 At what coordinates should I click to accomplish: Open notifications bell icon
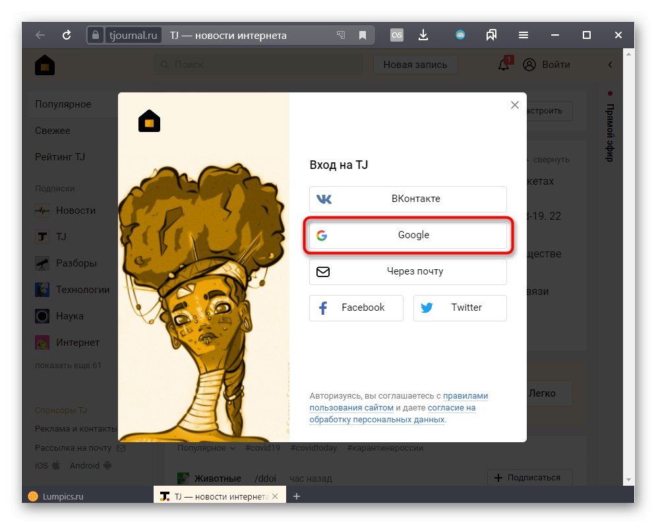[x=504, y=65]
